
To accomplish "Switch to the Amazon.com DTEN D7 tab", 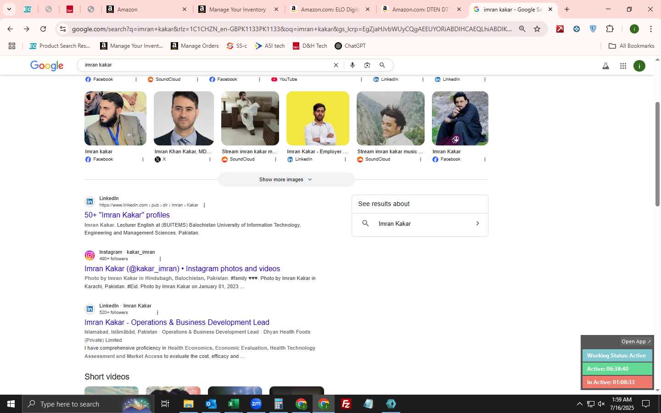I will [421, 9].
